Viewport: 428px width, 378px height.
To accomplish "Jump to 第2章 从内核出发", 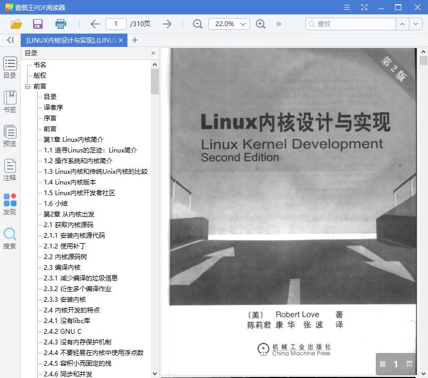I will 69,214.
